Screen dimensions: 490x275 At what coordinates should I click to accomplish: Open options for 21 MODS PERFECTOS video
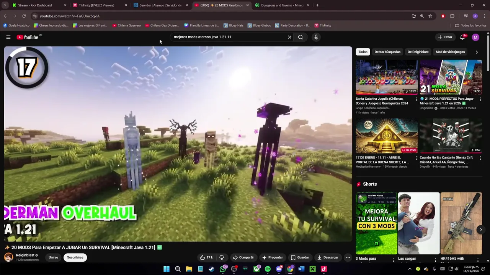(480, 99)
